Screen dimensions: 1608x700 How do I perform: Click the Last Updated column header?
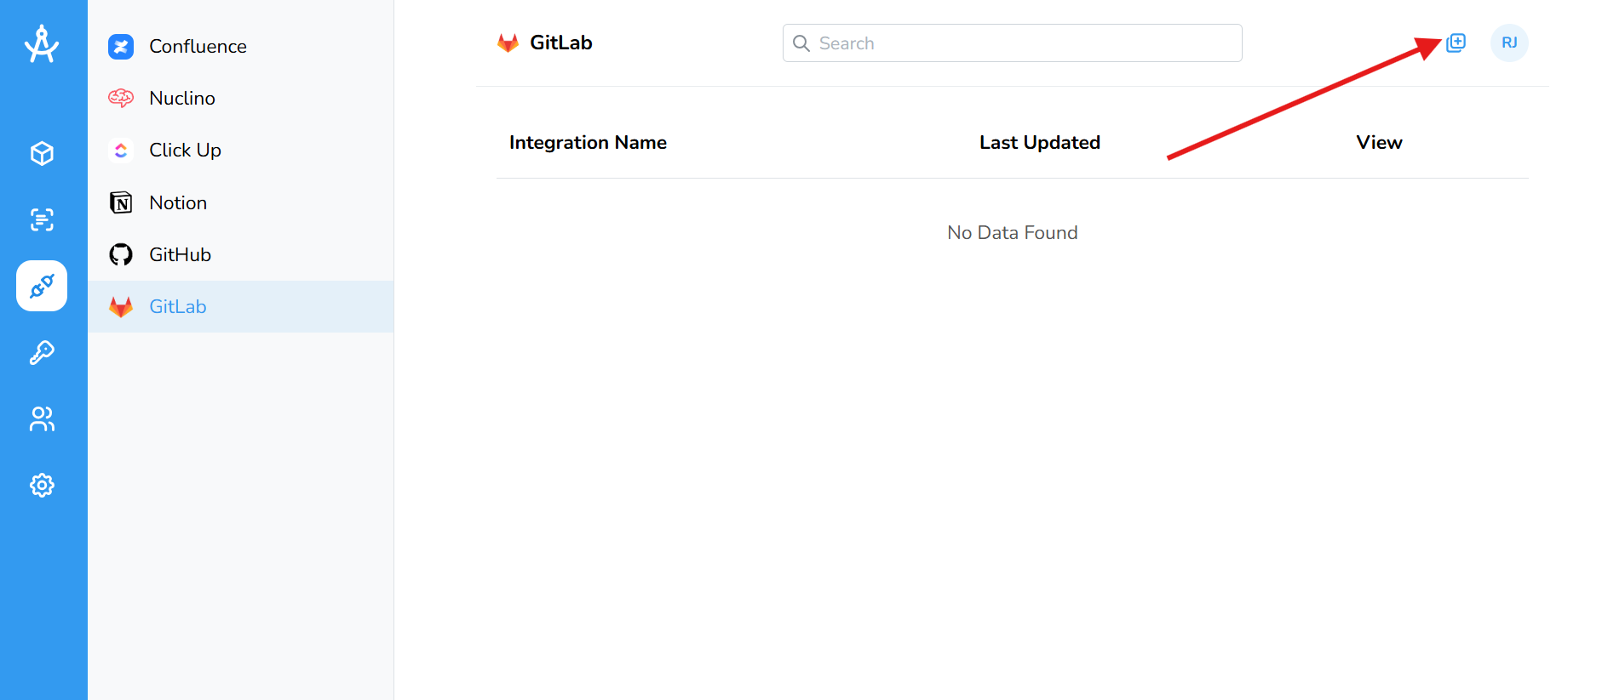(1040, 142)
